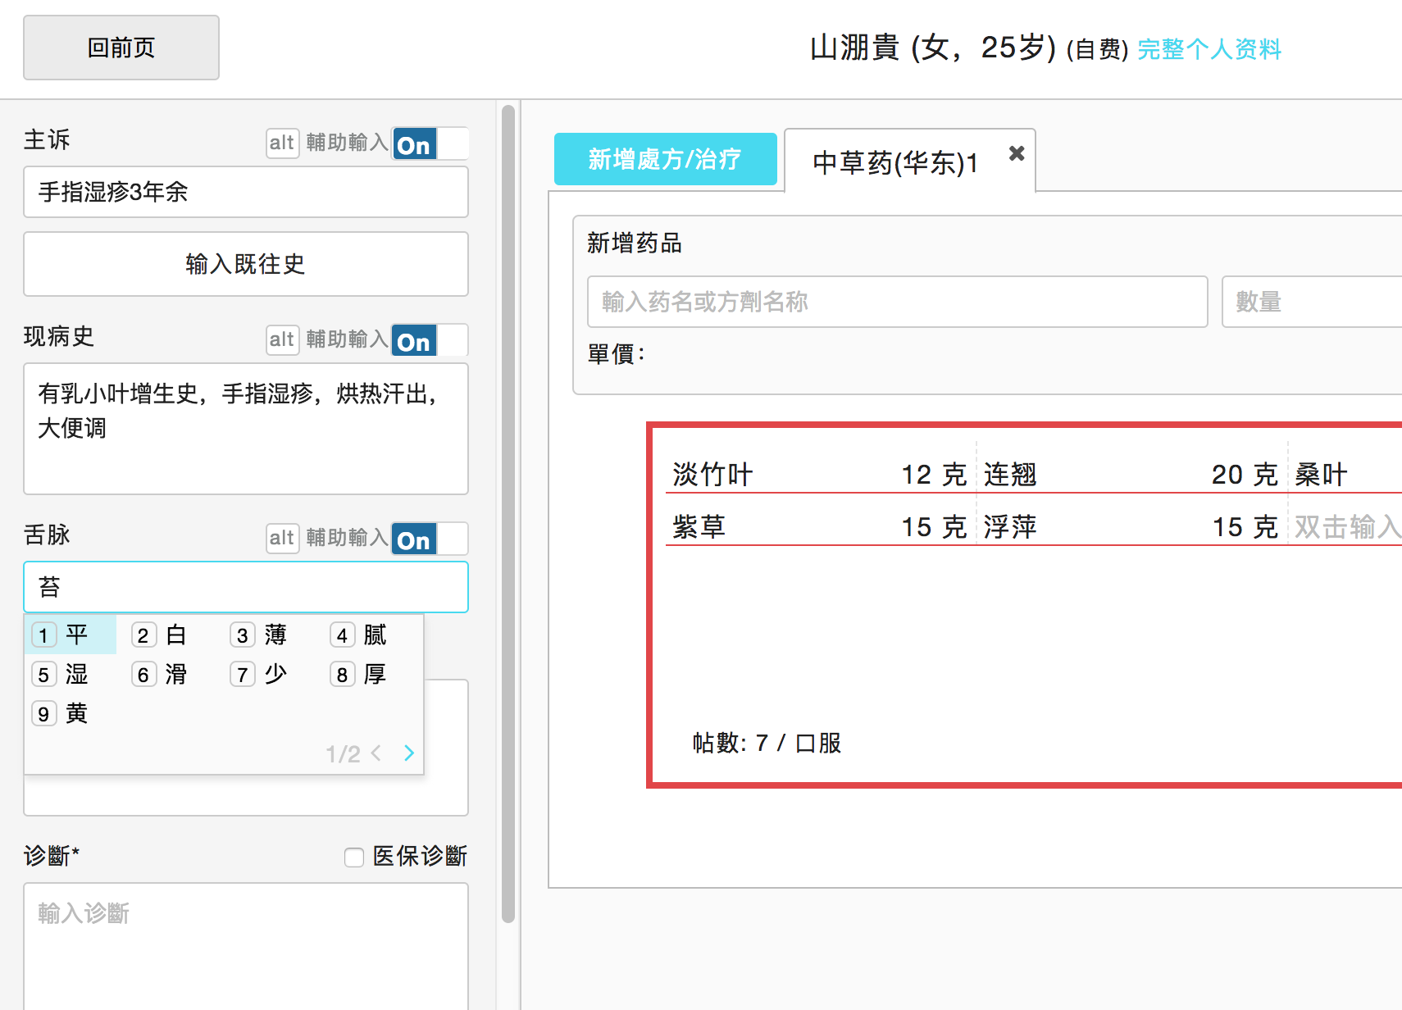This screenshot has width=1402, height=1010.
Task: Toggle 舌脉 assisted input switch
Action: pyautogui.click(x=430, y=539)
